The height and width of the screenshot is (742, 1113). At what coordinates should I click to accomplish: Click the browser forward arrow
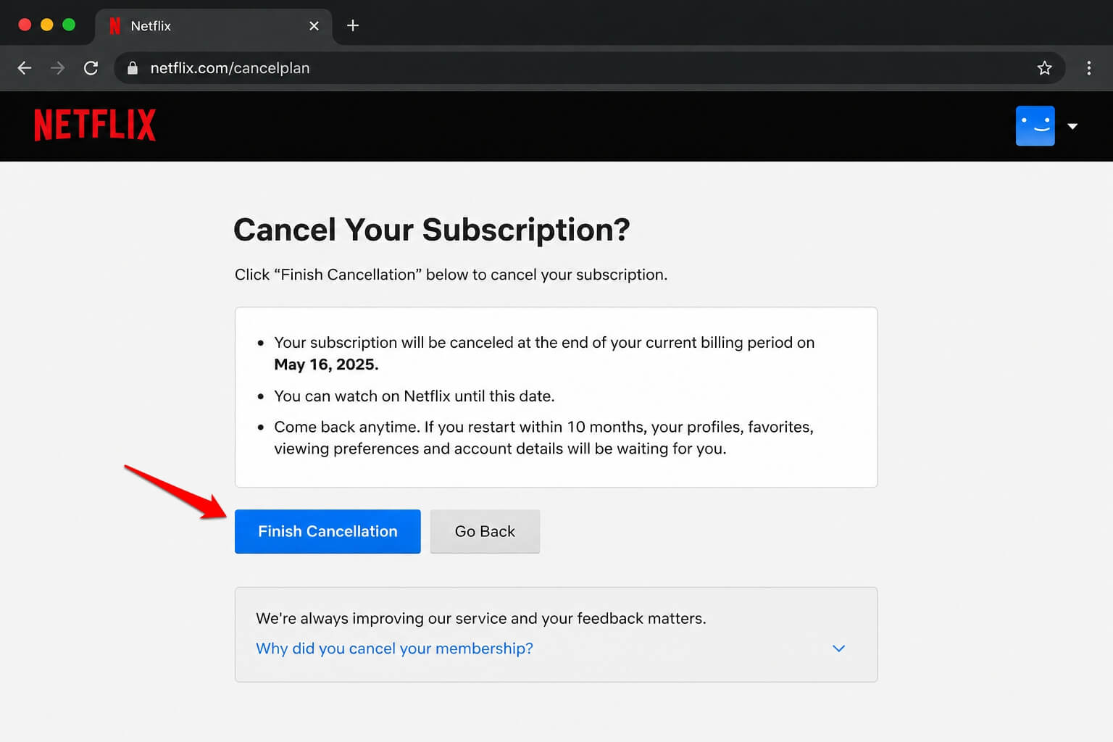57,67
